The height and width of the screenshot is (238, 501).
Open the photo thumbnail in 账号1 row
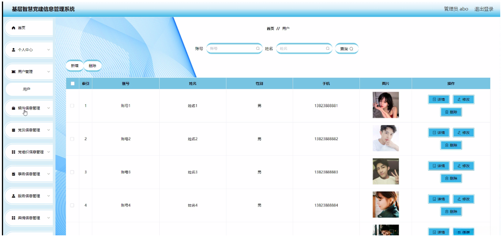386,105
